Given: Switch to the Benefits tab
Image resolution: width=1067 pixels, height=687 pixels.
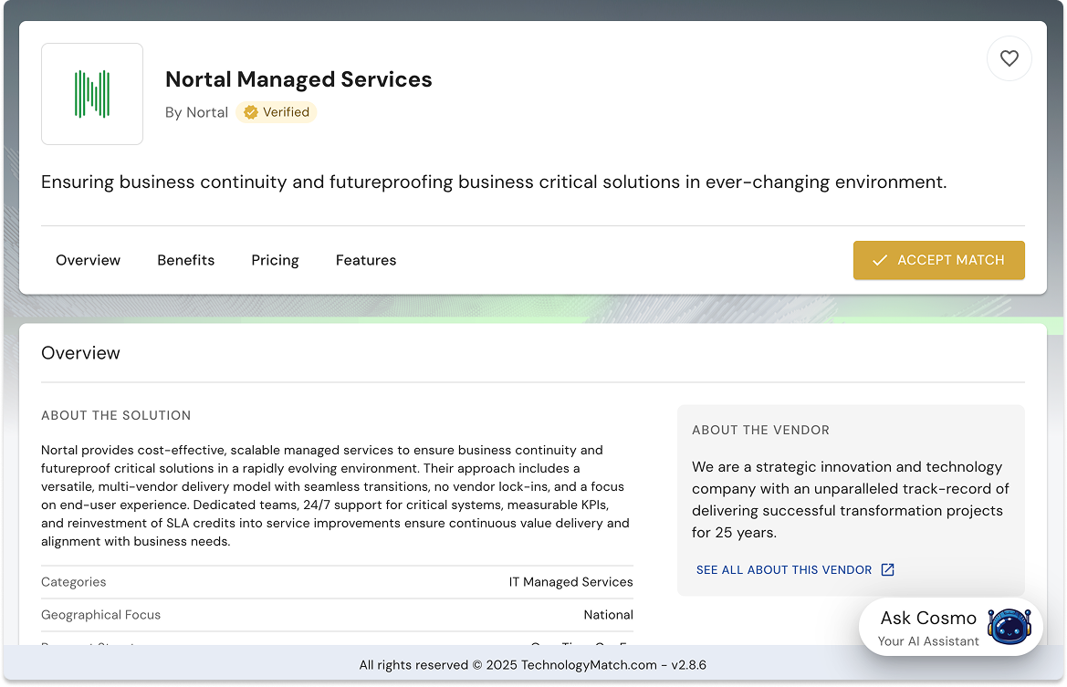Looking at the screenshot, I should pyautogui.click(x=186, y=260).
